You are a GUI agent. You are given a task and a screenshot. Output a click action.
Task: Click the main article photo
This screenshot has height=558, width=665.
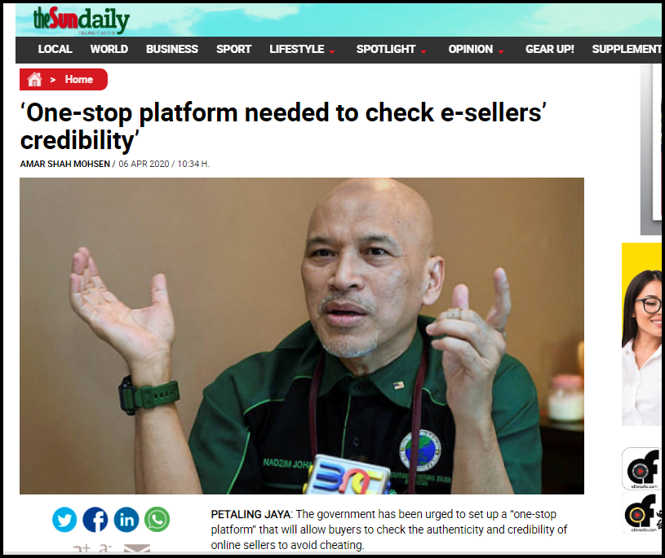(x=302, y=336)
